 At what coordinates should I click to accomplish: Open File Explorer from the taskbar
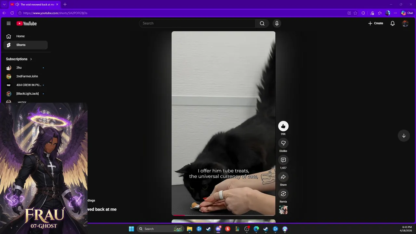(189, 229)
